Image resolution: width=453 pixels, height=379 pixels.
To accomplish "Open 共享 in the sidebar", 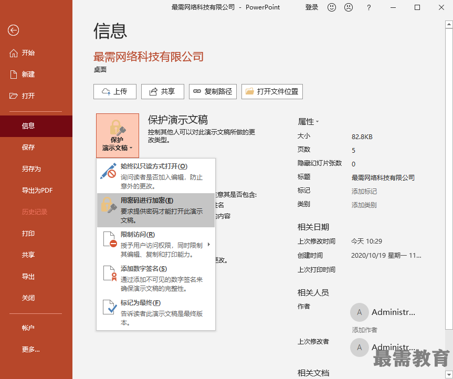I will 36,255.
